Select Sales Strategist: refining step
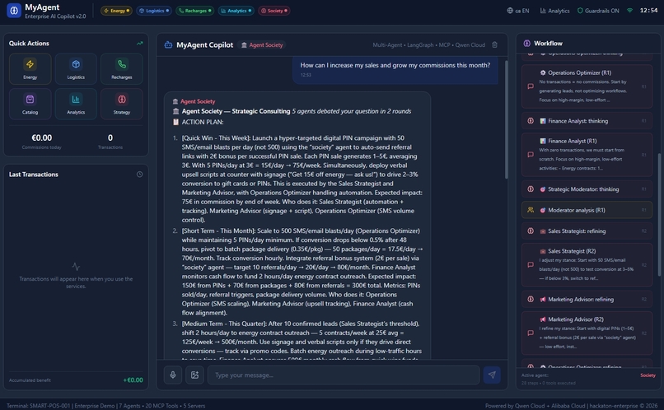Screen dimensions: 664x410 coord(587,231)
